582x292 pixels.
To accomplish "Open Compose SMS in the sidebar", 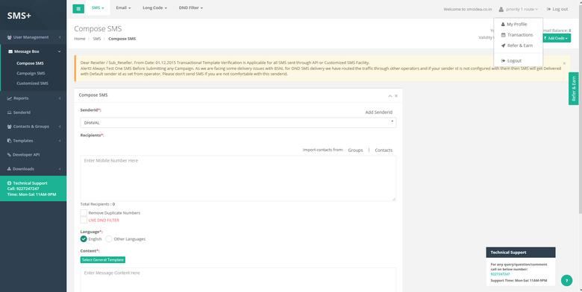I will [30, 63].
